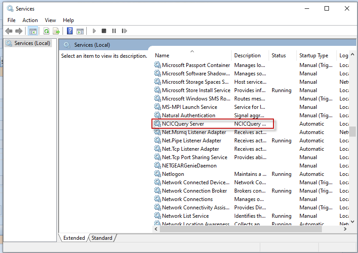This screenshot has width=358, height=253.
Task: Open the View menu
Action: [50, 20]
